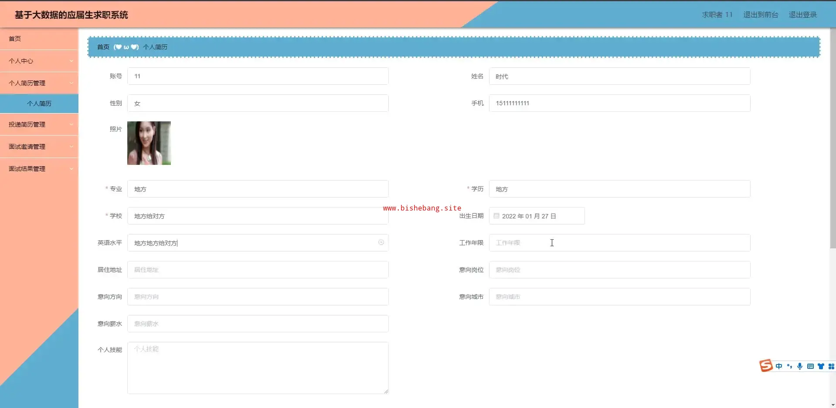Focus the 意向薪水 input field
Viewport: 836px width, 408px height.
(258, 324)
